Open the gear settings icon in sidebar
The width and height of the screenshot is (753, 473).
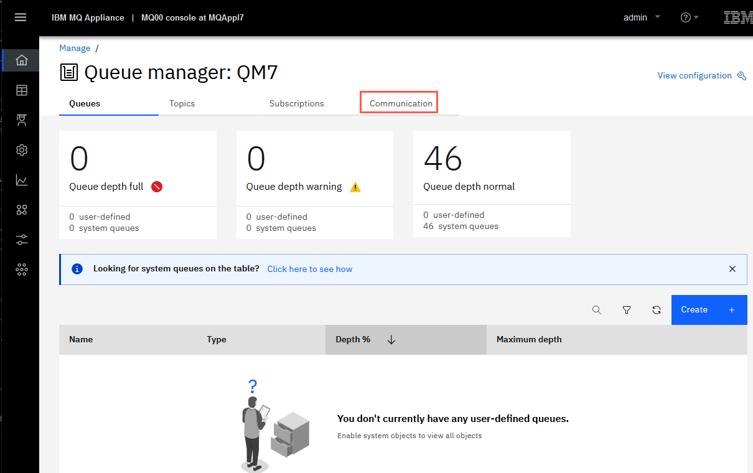(22, 150)
